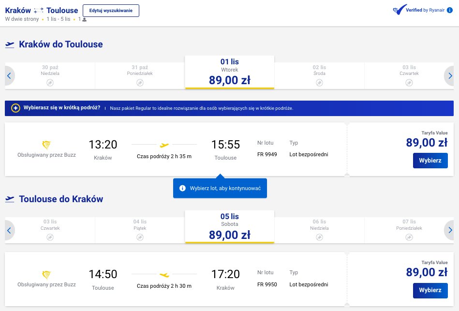Screen dimensions: 459x311
Task: Click the Ryanair harp logo on flight FR 9950
Action: click(x=46, y=275)
